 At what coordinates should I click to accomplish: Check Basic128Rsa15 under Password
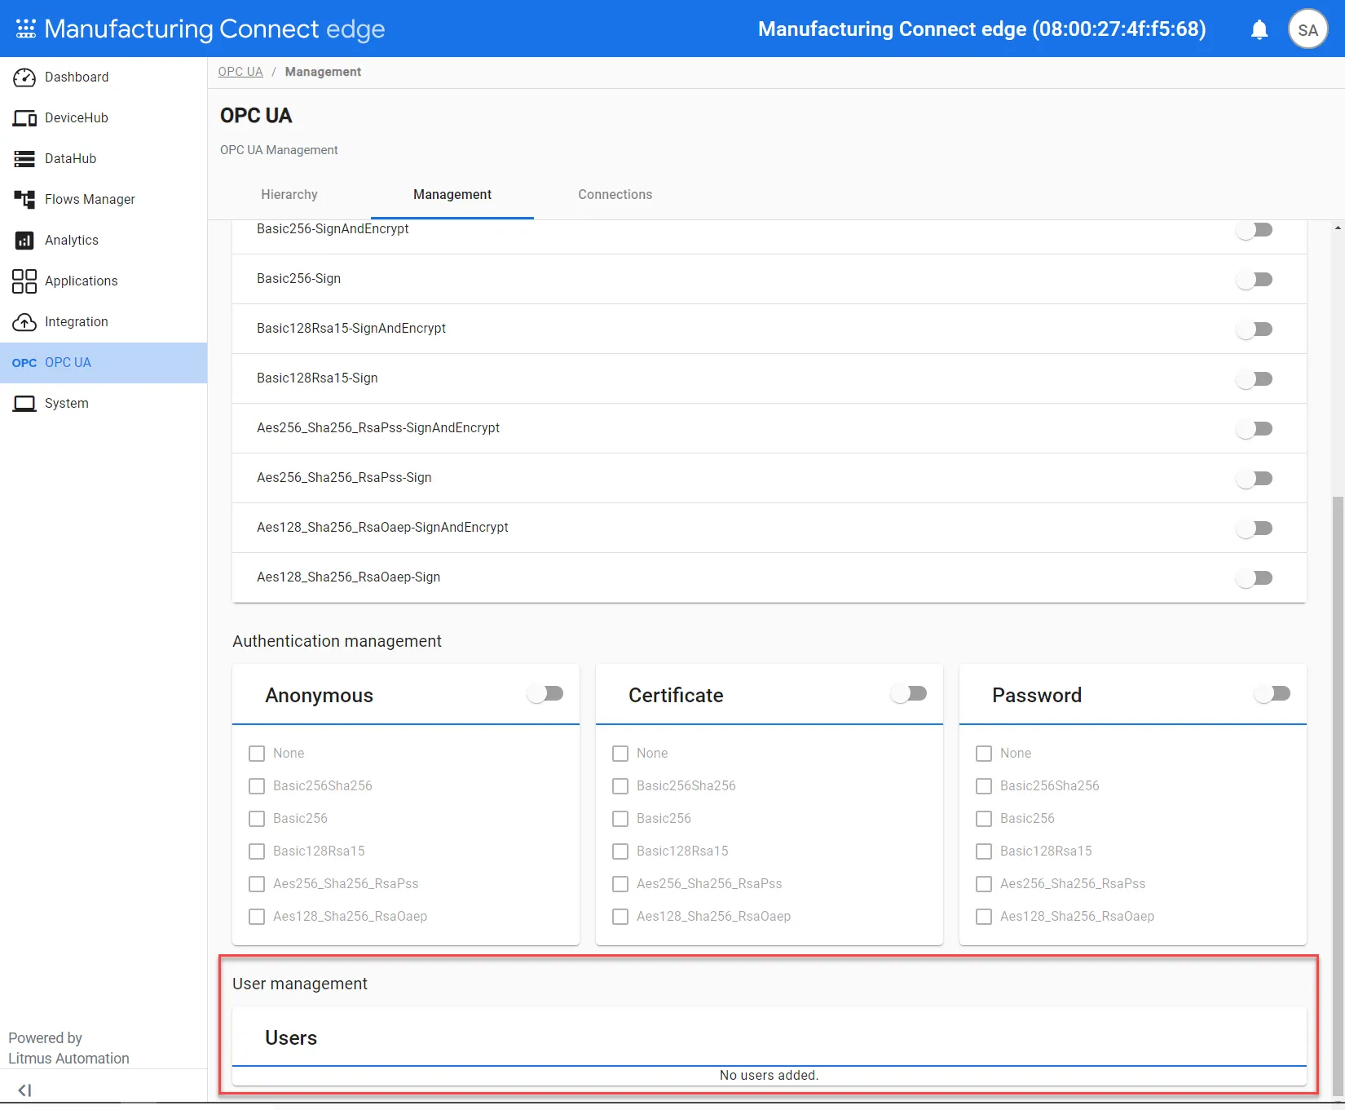[984, 851]
